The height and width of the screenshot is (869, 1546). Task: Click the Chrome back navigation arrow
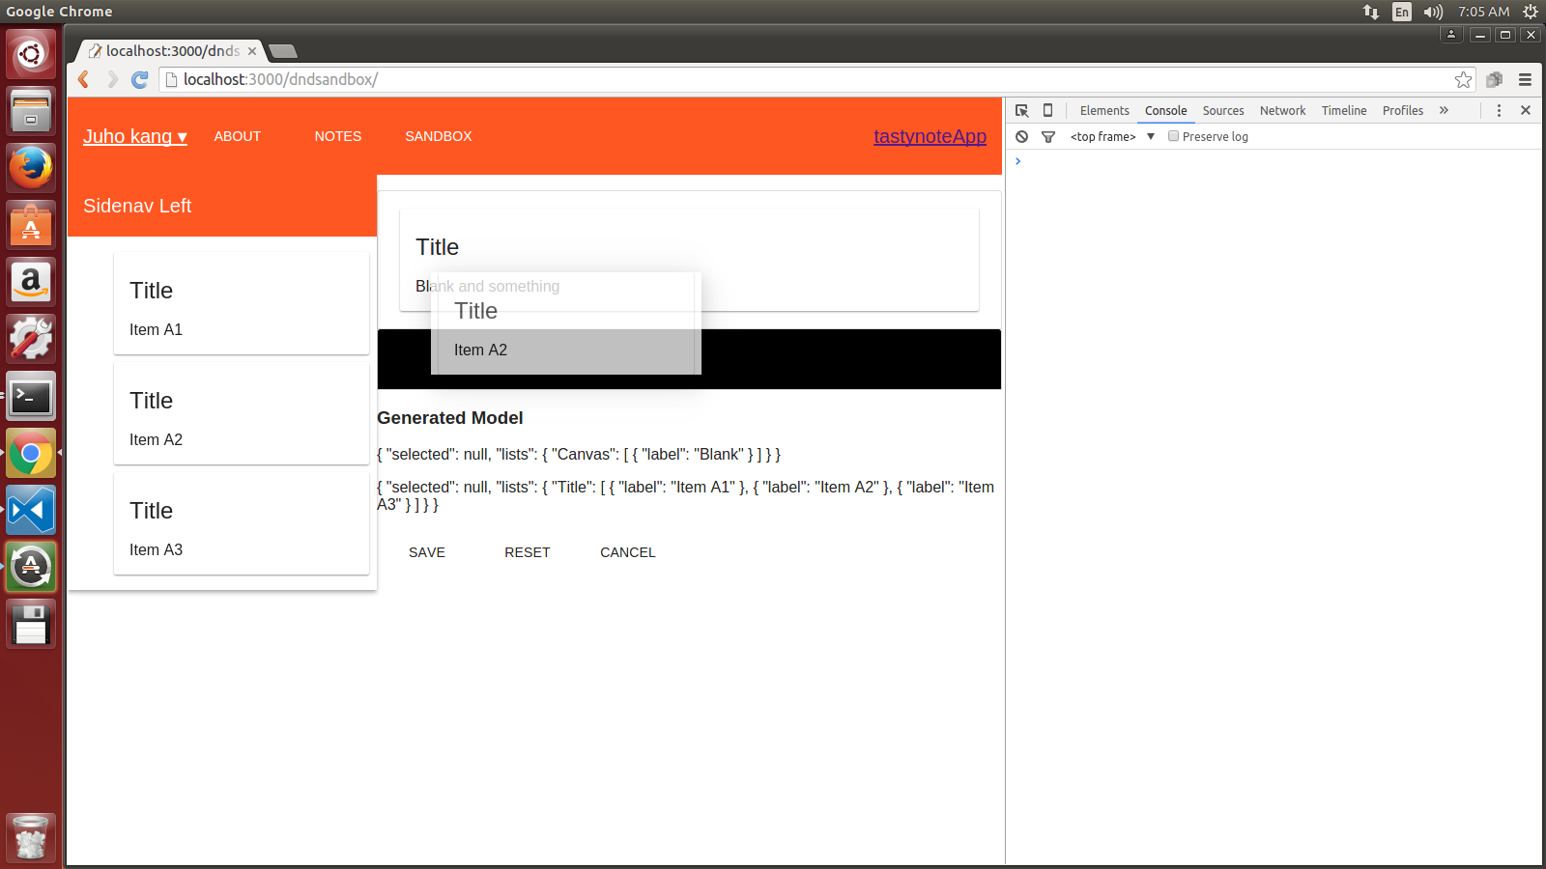[83, 79]
